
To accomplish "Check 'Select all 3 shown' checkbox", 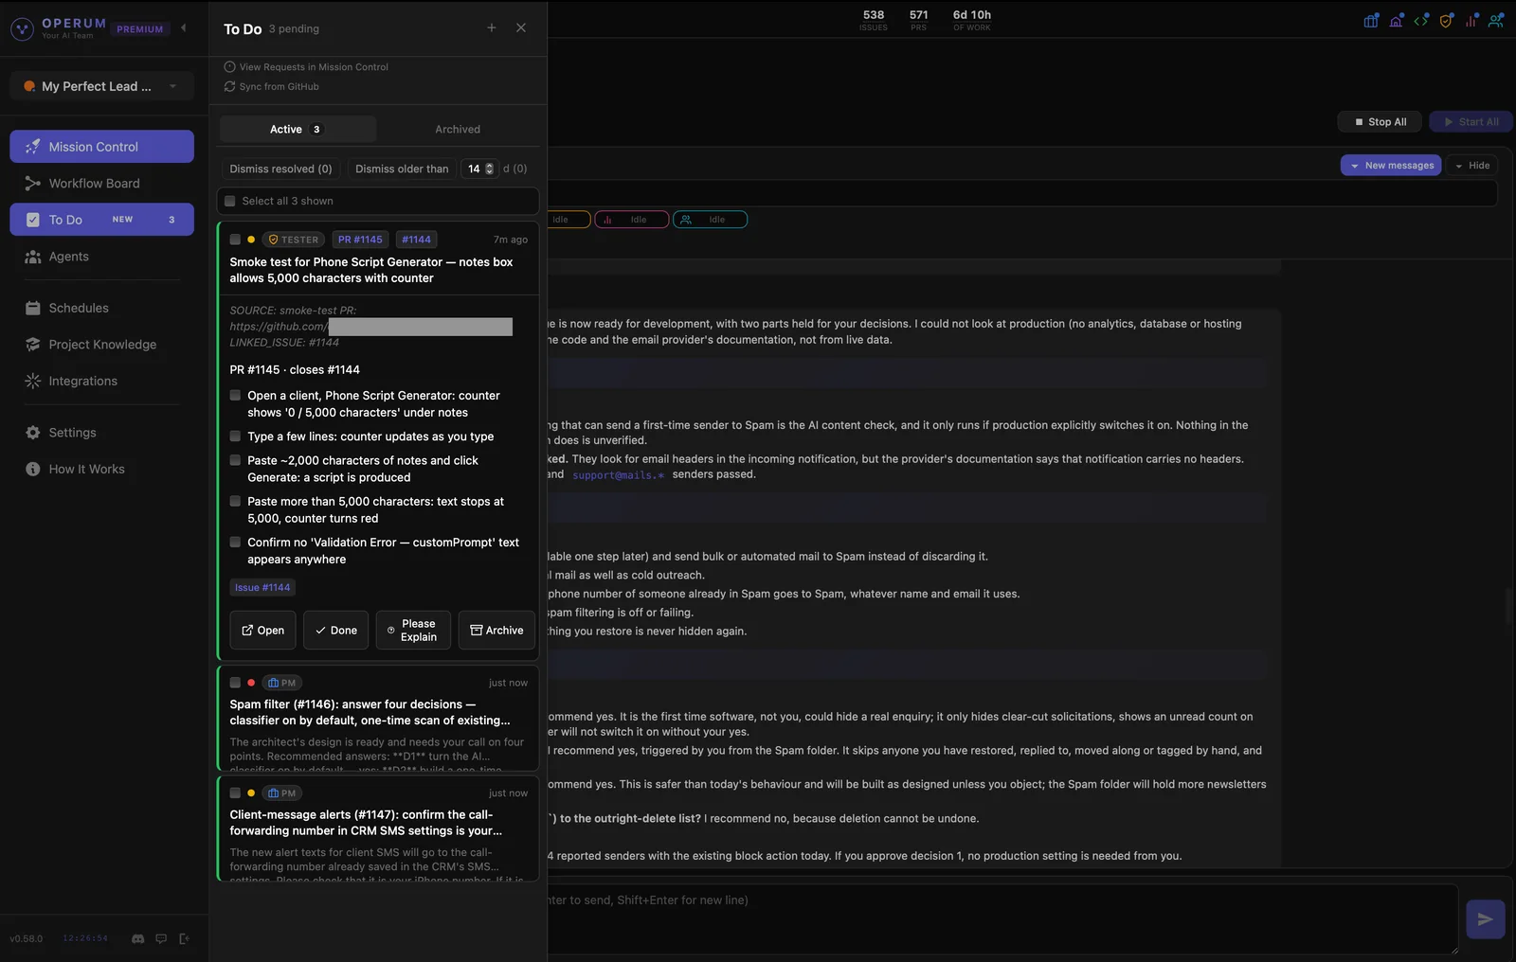I will pos(230,201).
